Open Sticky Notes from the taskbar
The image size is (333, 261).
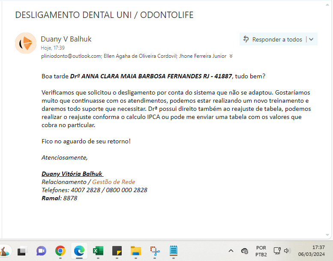[117, 251]
